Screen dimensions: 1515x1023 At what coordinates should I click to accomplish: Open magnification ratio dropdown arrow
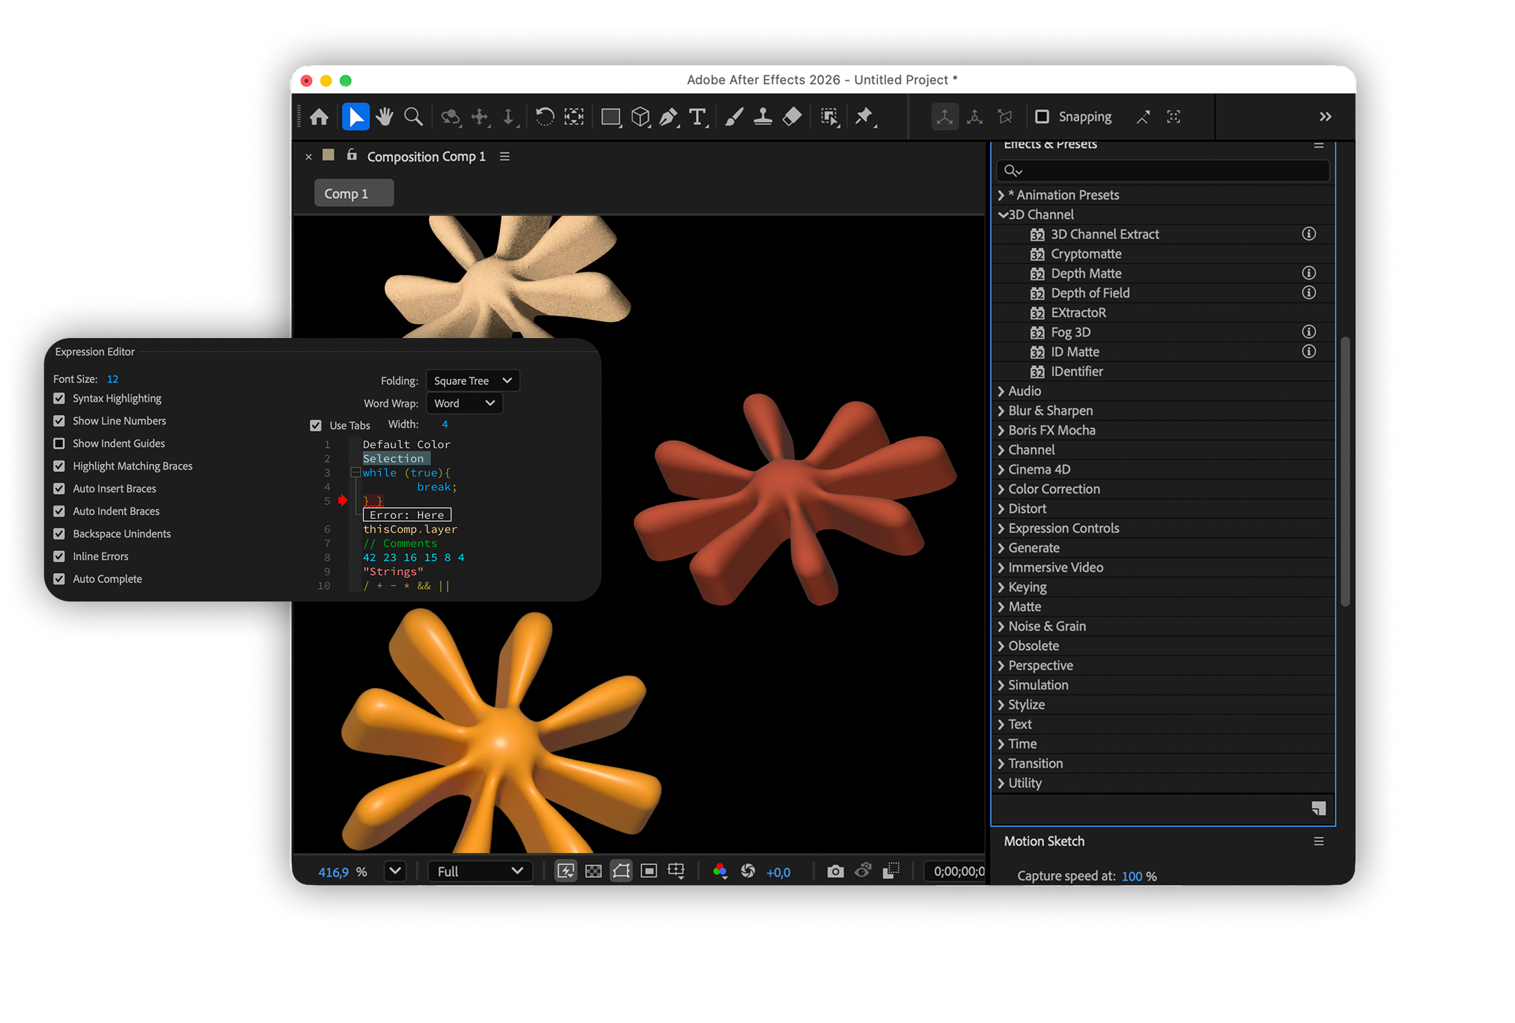[x=395, y=871]
